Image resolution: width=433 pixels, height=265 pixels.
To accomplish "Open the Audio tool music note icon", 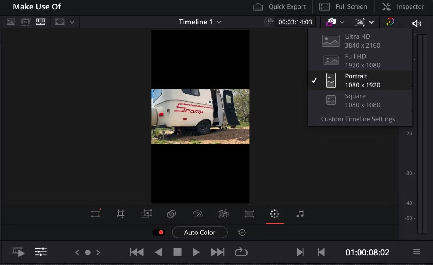I will 300,214.
